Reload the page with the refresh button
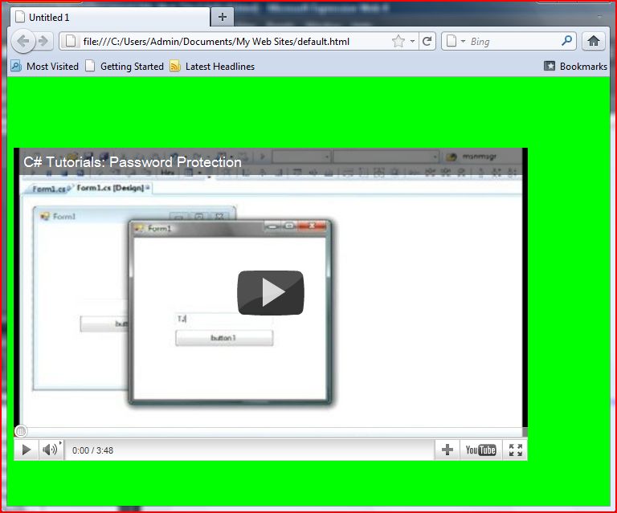617x513 pixels. (427, 41)
